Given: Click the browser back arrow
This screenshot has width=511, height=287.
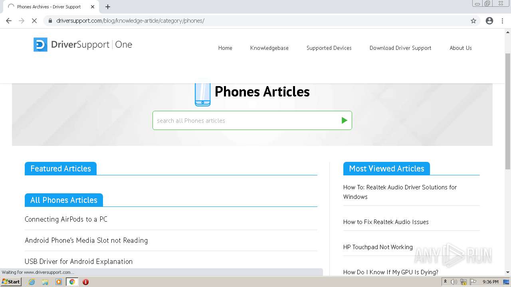Looking at the screenshot, I should [9, 21].
